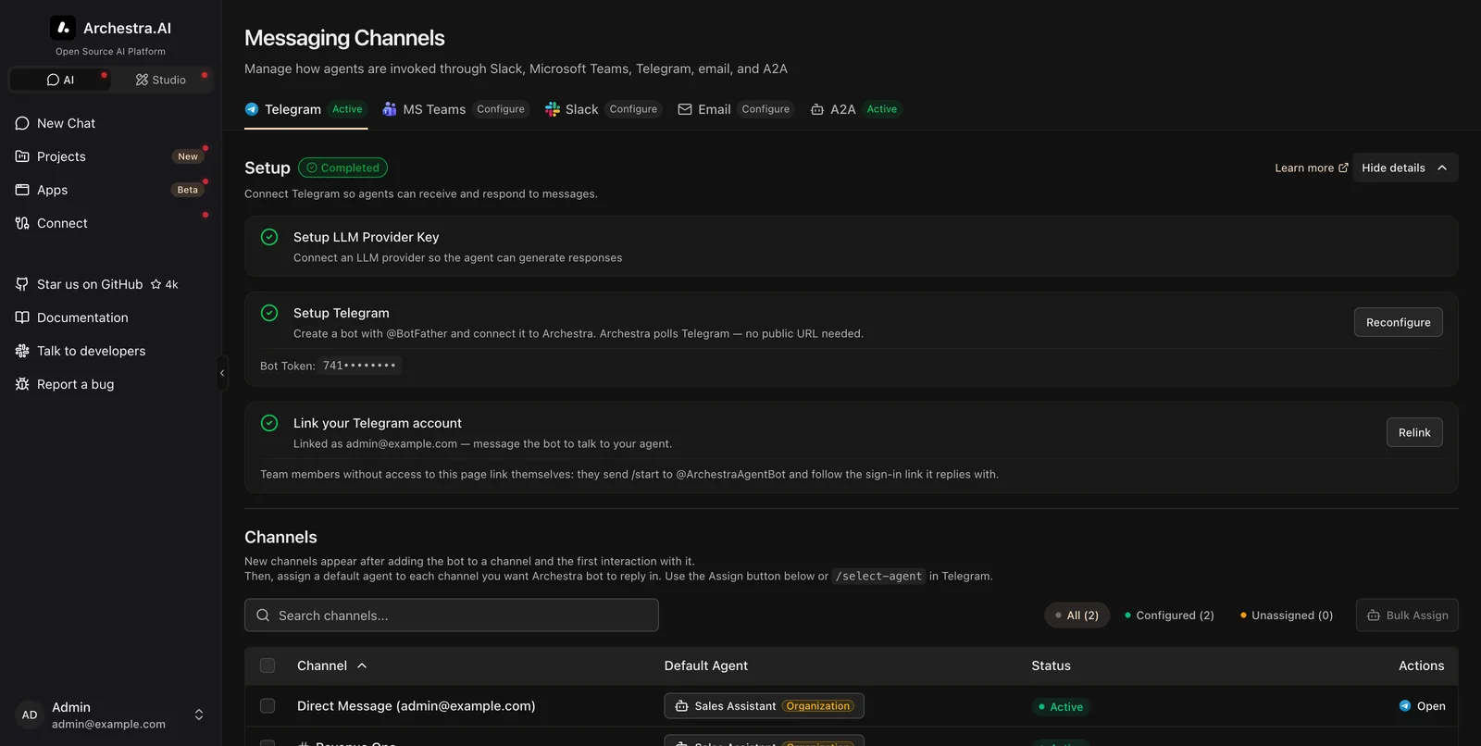The width and height of the screenshot is (1481, 746).
Task: Click the Reconfigure button
Action: pyautogui.click(x=1398, y=322)
